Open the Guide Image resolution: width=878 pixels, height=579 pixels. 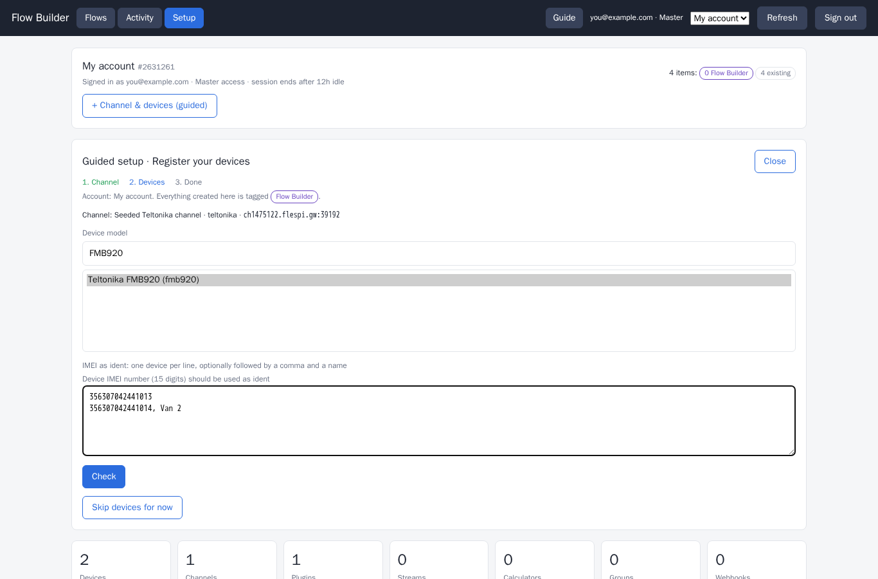(x=564, y=18)
